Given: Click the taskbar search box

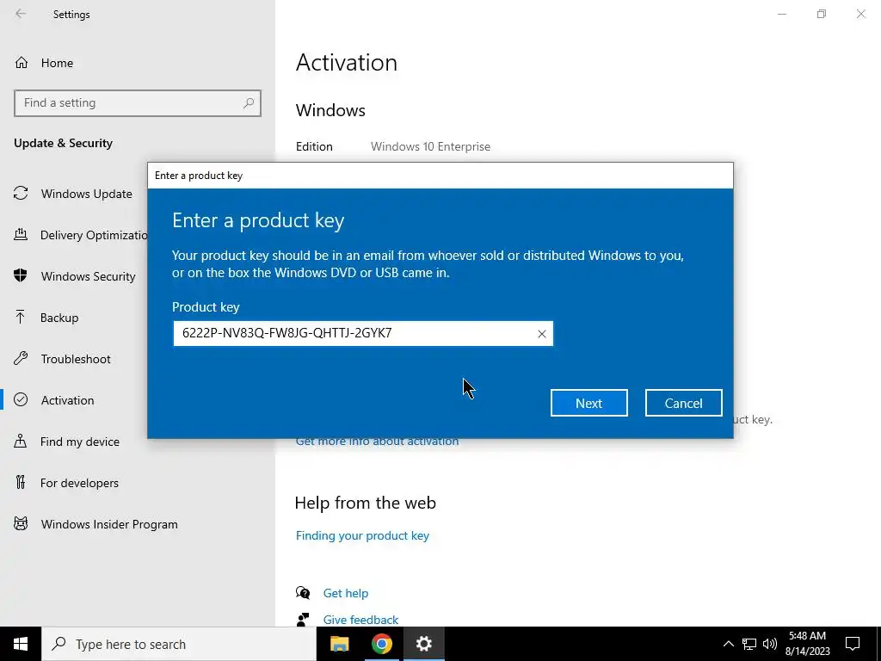Looking at the screenshot, I should (x=179, y=644).
